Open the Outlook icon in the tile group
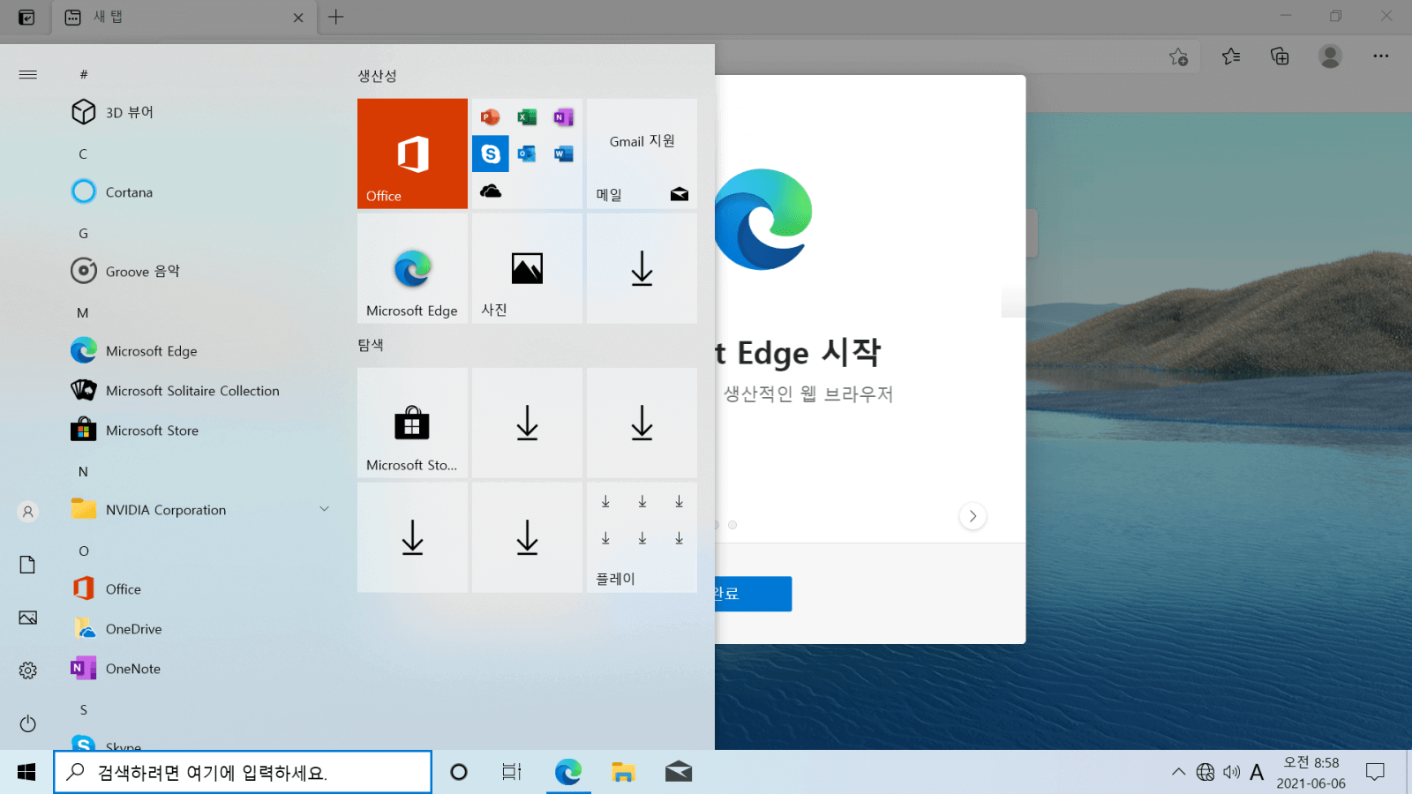 coord(527,154)
